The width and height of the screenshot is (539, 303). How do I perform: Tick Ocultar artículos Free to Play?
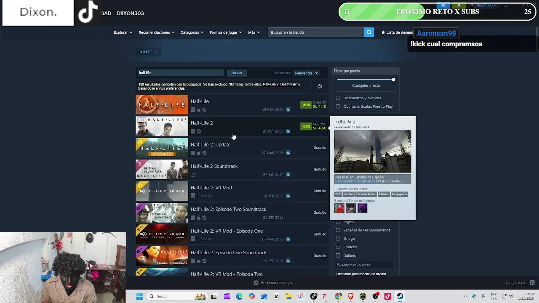point(338,106)
